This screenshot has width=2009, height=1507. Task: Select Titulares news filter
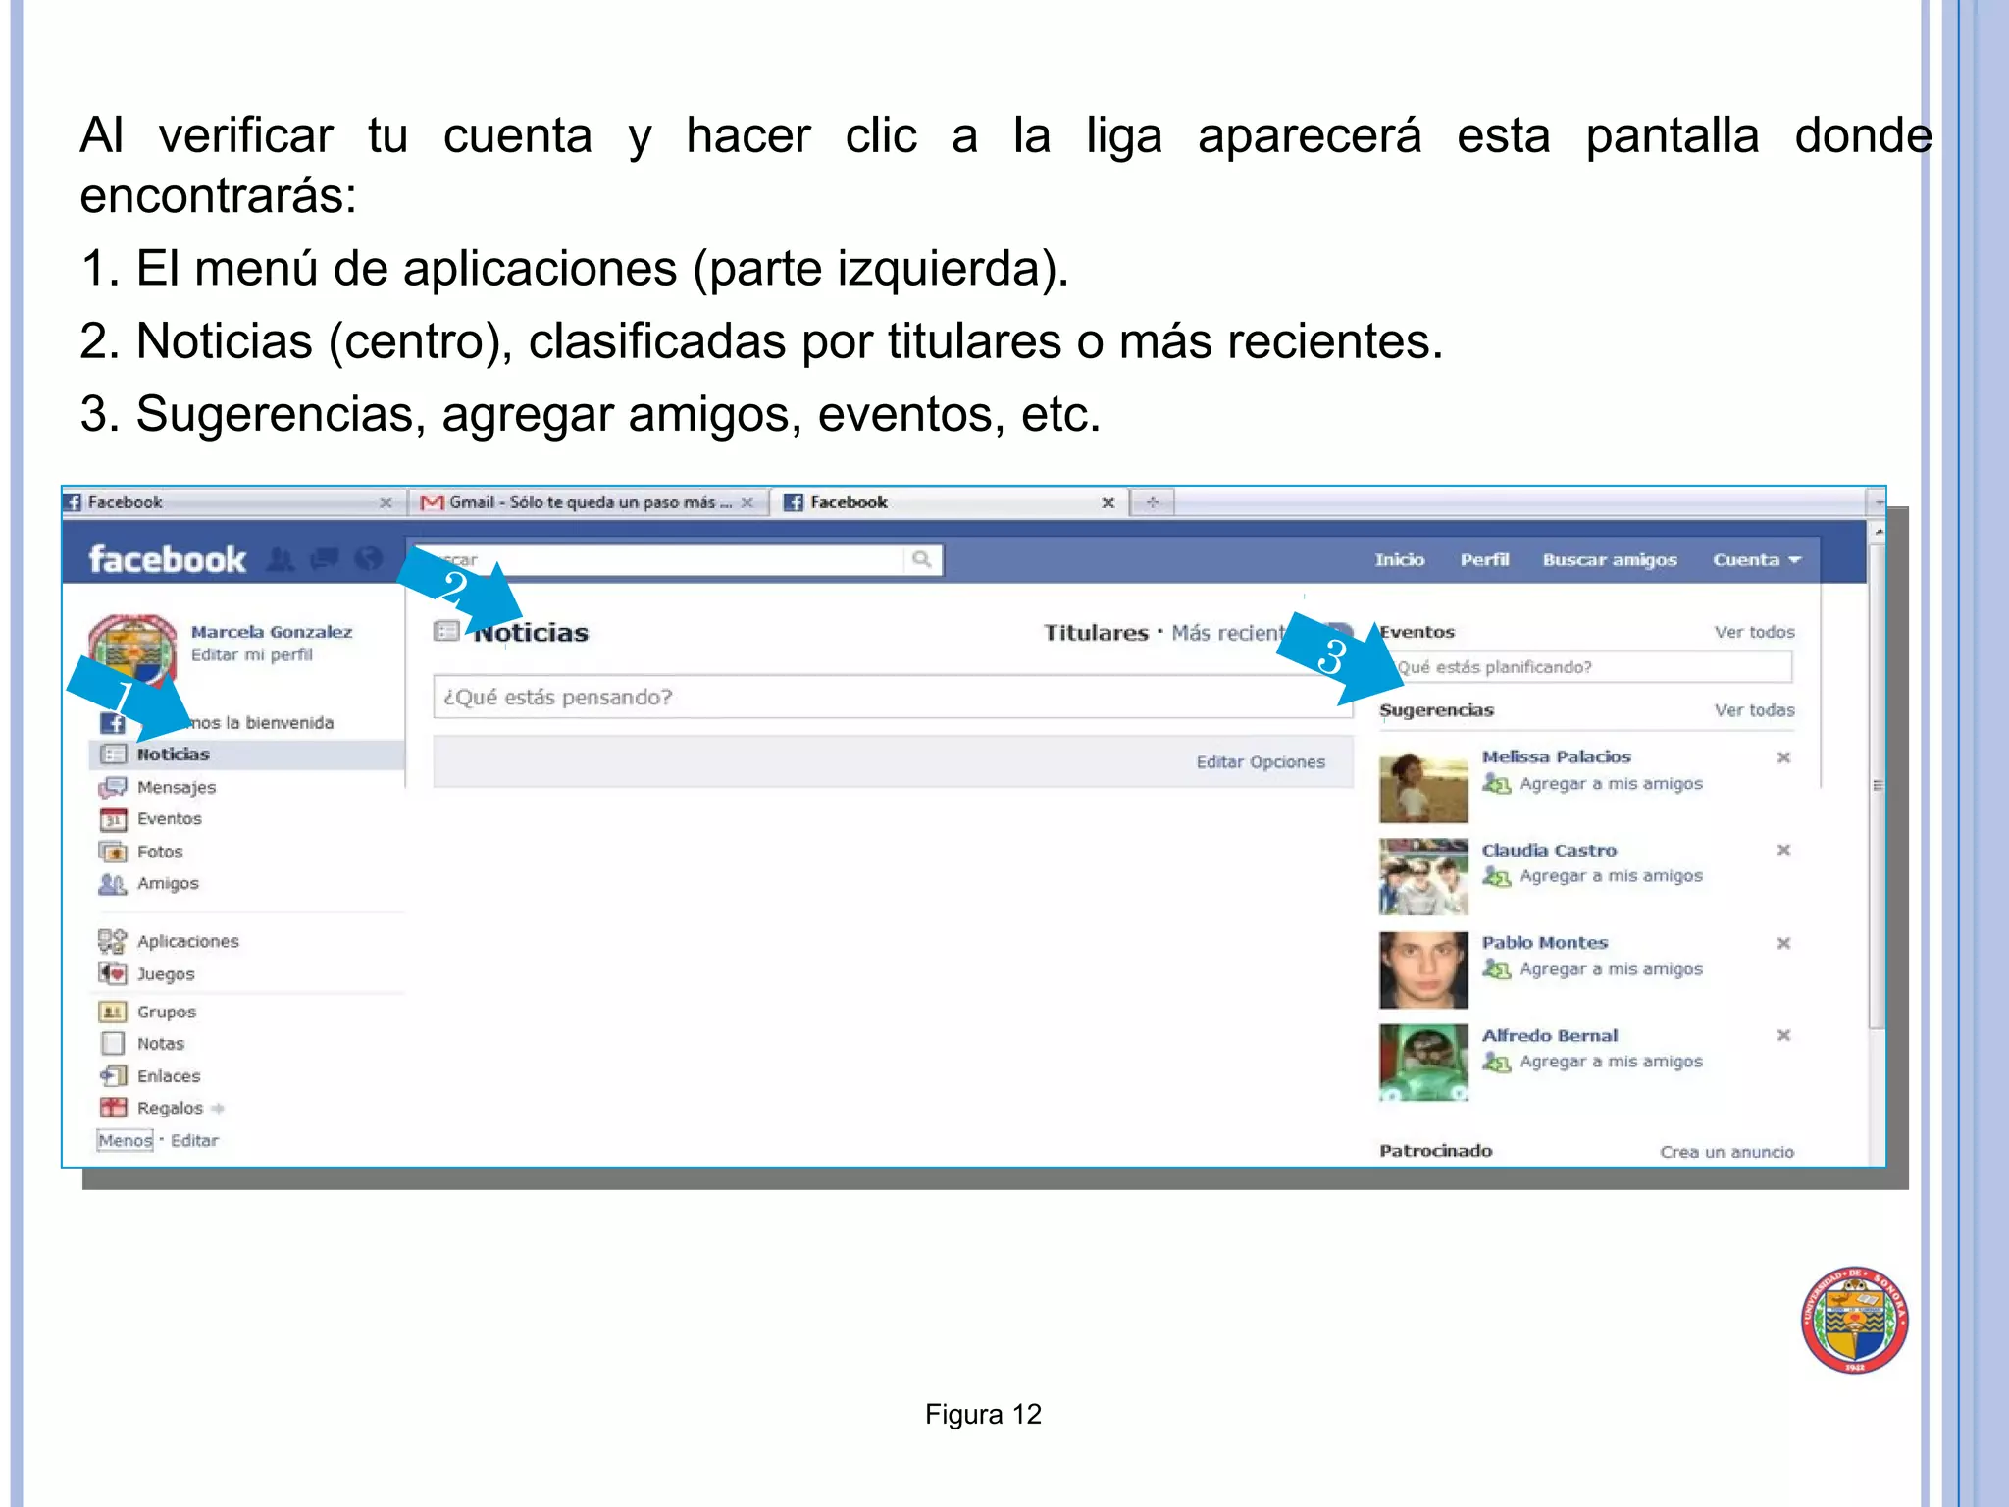pos(1096,633)
